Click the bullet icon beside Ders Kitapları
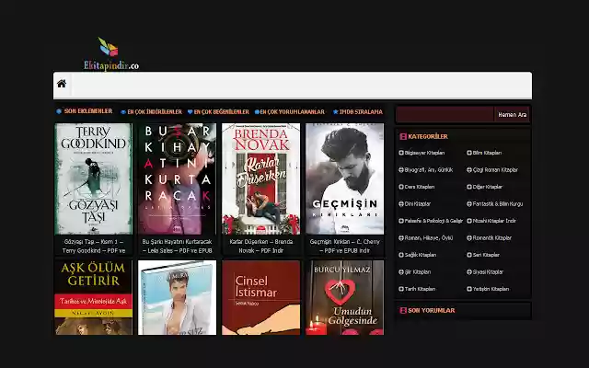The height and width of the screenshot is (368, 589). coord(401,187)
